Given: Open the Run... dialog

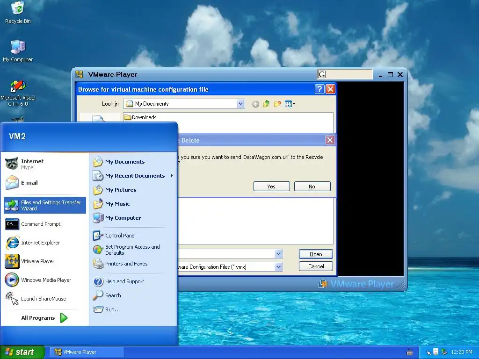Looking at the screenshot, I should pos(133,309).
